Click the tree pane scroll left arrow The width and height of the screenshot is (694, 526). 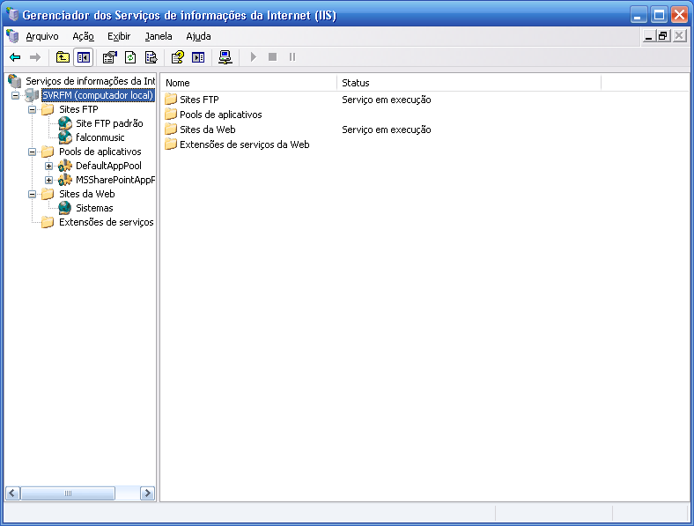tap(13, 493)
